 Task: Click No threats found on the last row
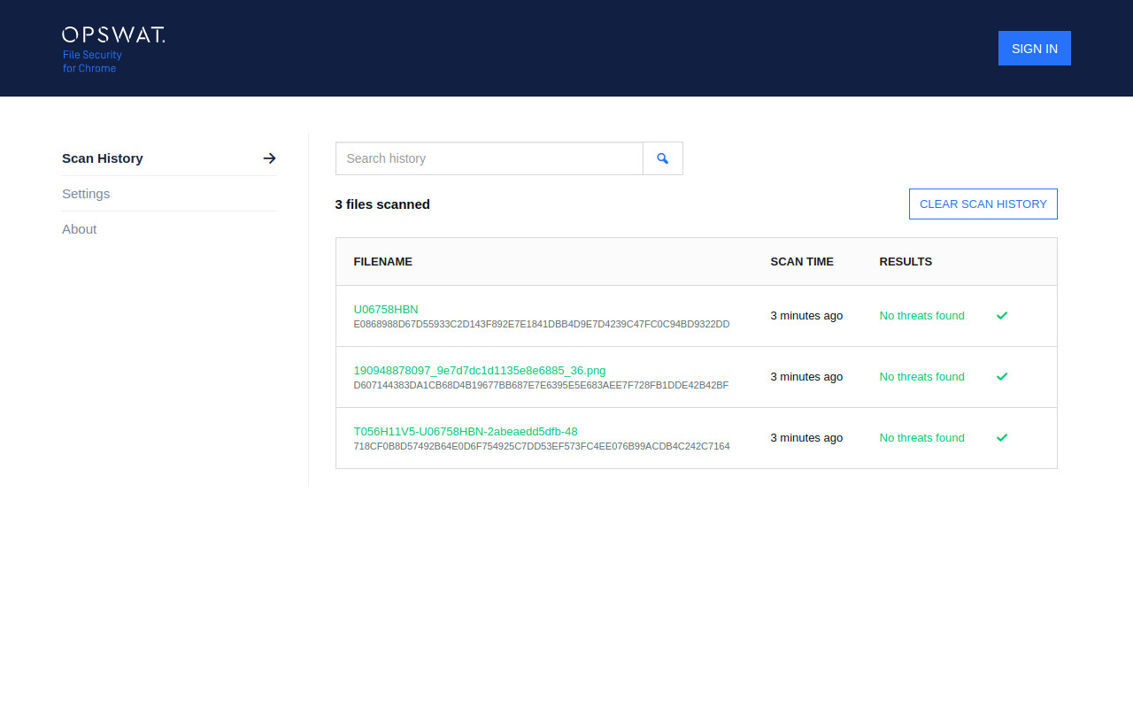(921, 437)
